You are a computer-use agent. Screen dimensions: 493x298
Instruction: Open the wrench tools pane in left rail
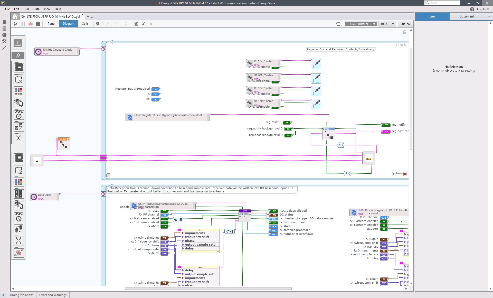coord(4,41)
